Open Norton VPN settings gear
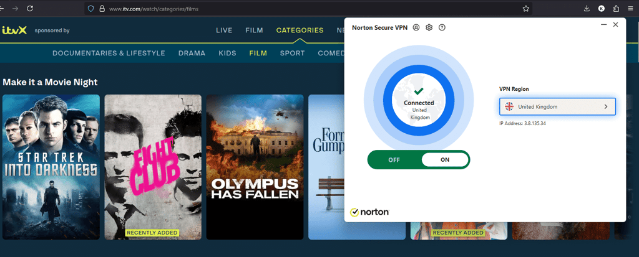Screen dimensions: 639x257 (x=429, y=27)
